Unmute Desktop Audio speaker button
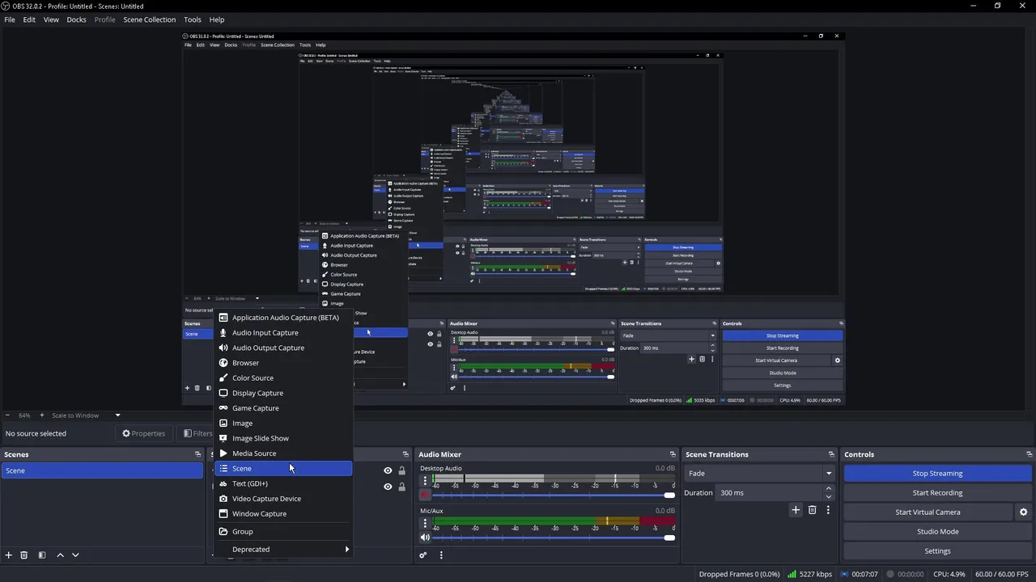The height and width of the screenshot is (582, 1036). pos(425,495)
